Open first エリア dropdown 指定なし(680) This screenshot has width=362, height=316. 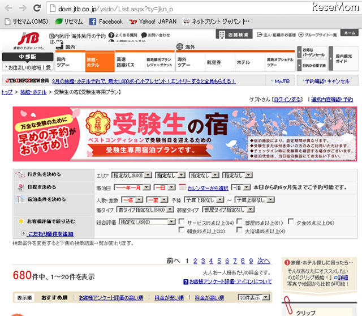(x=131, y=175)
